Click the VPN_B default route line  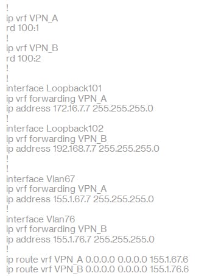[97, 269]
